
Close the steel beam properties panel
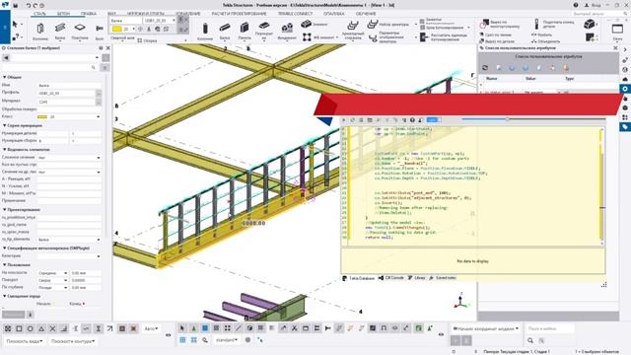tap(107, 48)
